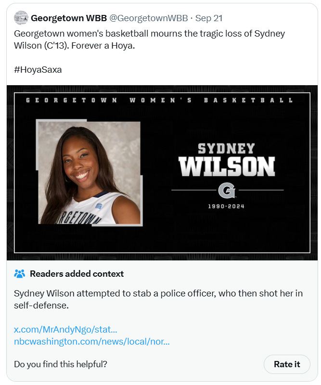
Task: Click the Rate it button
Action: (x=287, y=364)
